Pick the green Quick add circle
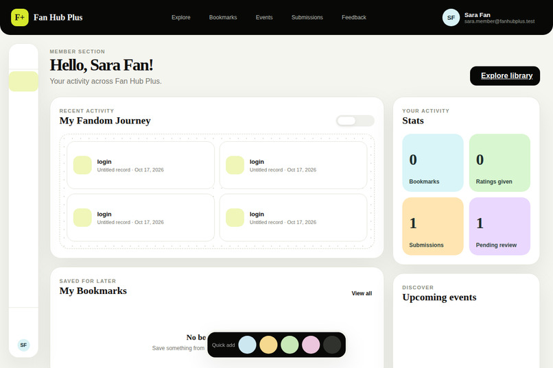The width and height of the screenshot is (553, 368). (290, 345)
